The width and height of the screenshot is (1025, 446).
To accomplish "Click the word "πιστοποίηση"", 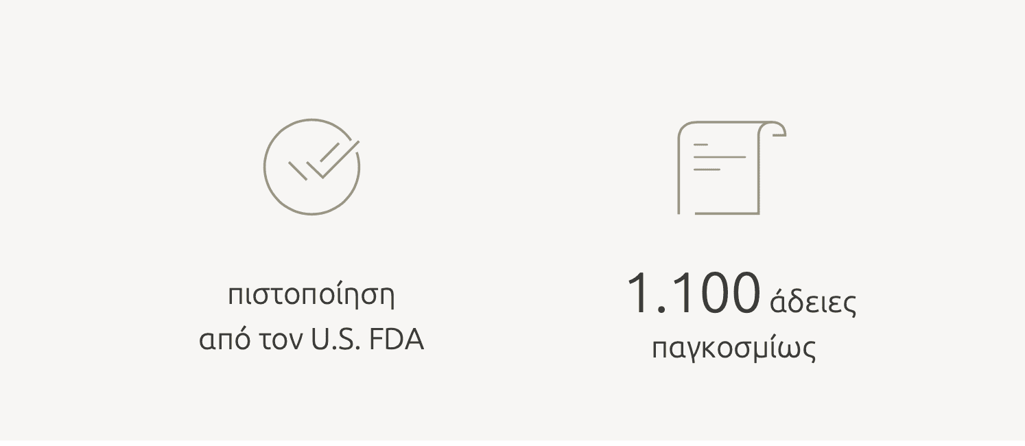I will tap(311, 296).
